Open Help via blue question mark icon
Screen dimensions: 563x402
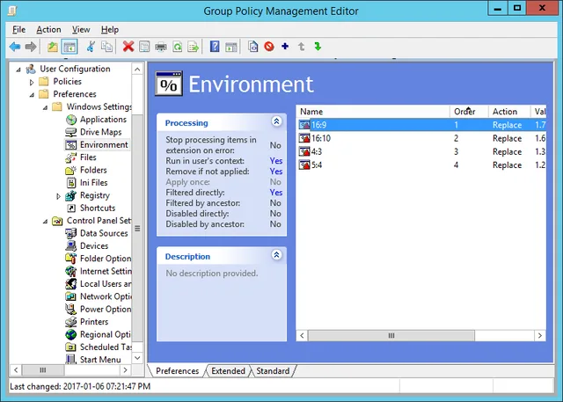215,47
